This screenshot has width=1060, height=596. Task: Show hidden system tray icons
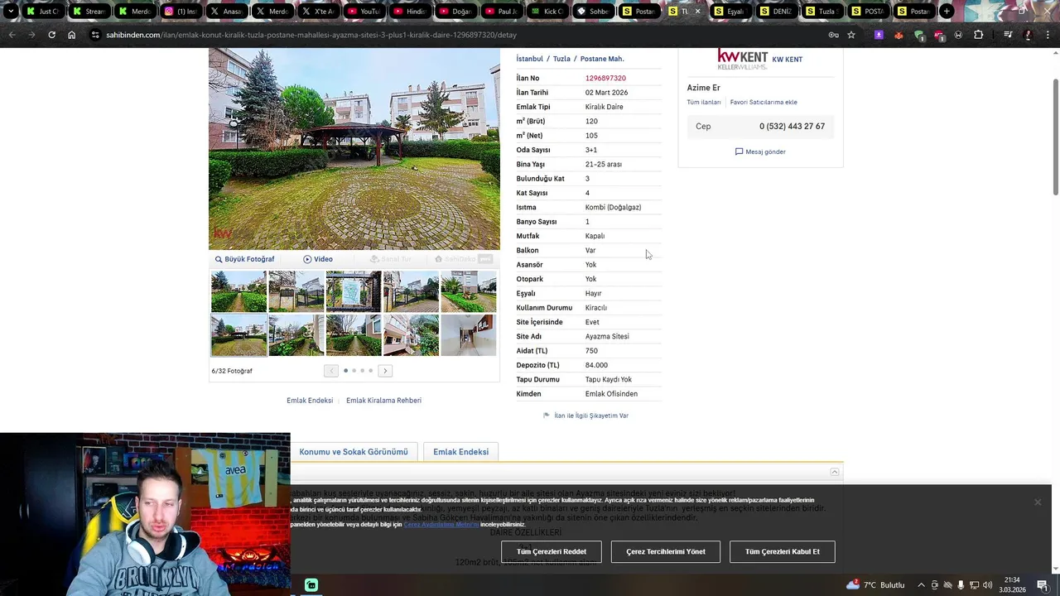click(x=922, y=585)
